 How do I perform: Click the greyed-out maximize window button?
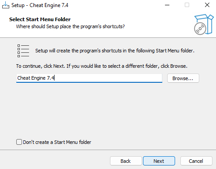(187, 5)
